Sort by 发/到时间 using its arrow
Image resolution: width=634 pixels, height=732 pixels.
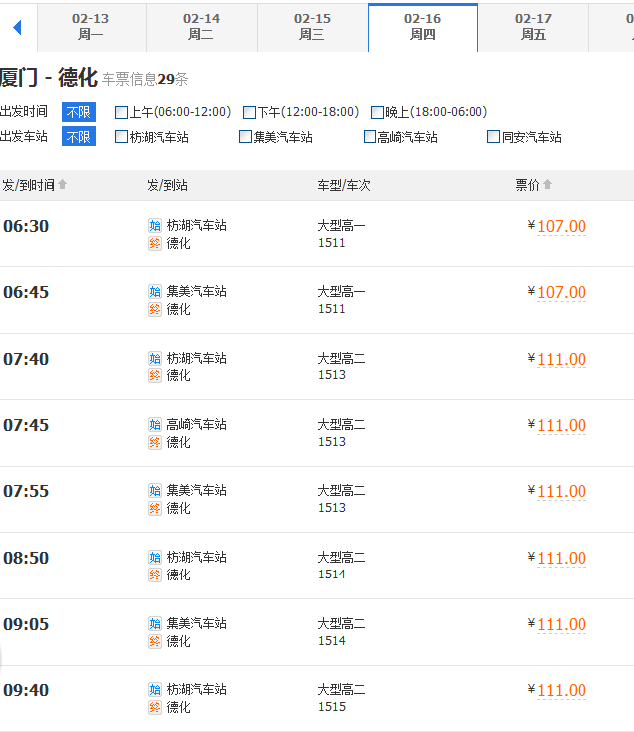point(63,185)
